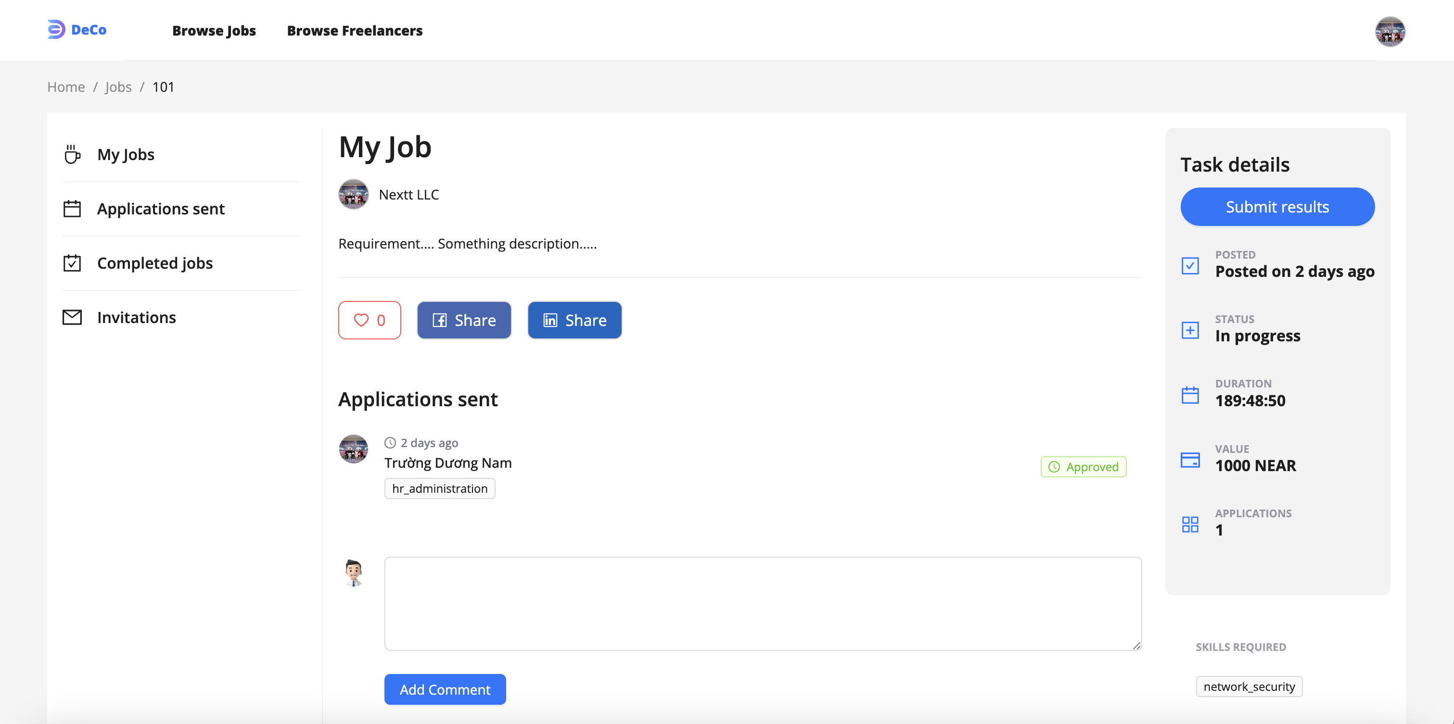The width and height of the screenshot is (1454, 724).
Task: Go to Home breadcrumb link
Action: (66, 87)
